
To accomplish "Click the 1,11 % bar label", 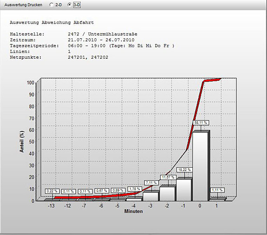I will click(217, 190).
